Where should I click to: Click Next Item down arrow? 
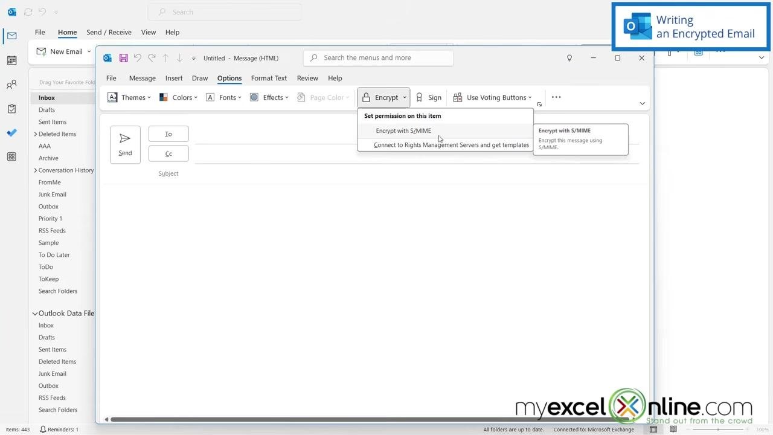[179, 58]
